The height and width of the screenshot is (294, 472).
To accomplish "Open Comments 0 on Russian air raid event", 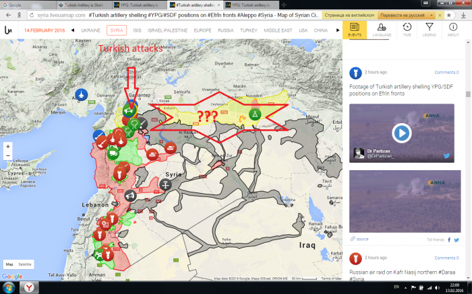I will coord(446,258).
